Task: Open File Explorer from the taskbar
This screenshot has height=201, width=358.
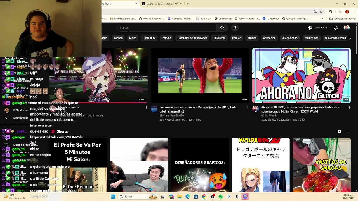Action: (179, 197)
